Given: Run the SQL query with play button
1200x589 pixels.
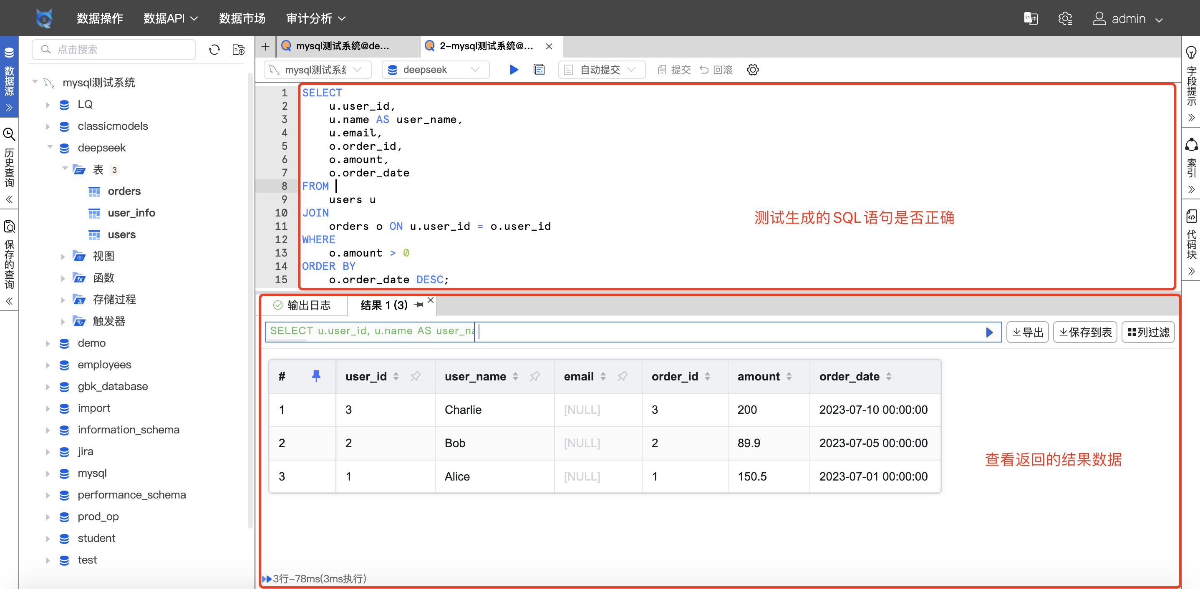Looking at the screenshot, I should coord(513,70).
